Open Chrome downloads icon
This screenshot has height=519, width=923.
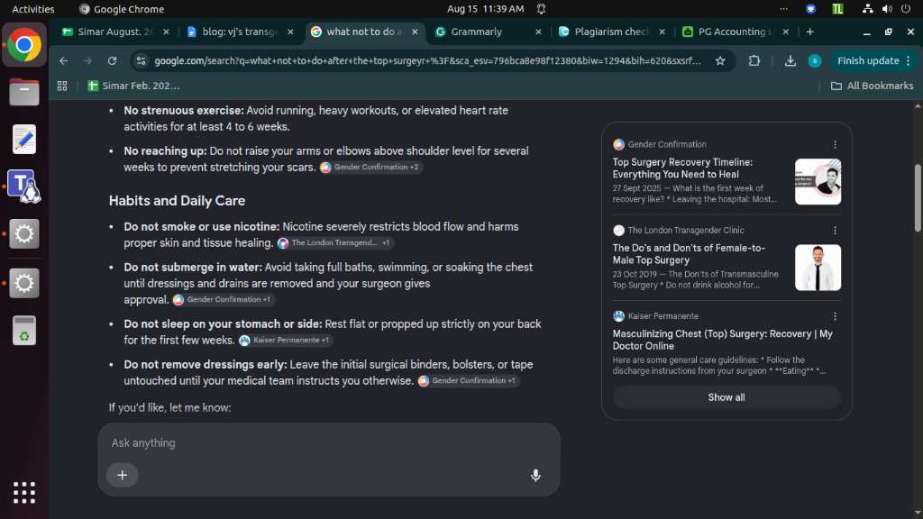(x=790, y=60)
